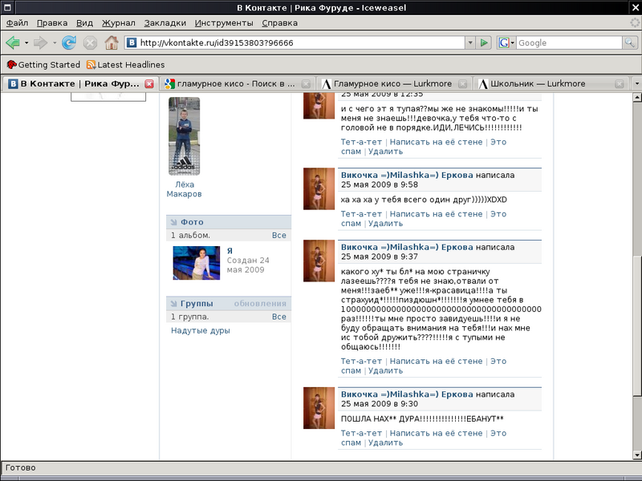Click the обновления link in Группы
Image resolution: width=642 pixels, height=481 pixels.
pyautogui.click(x=260, y=304)
